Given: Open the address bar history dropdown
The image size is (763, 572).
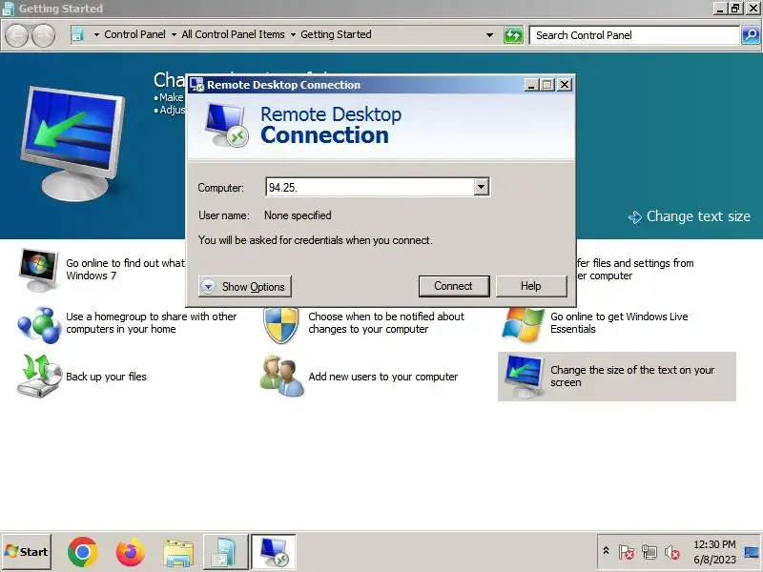Looking at the screenshot, I should coord(489,35).
